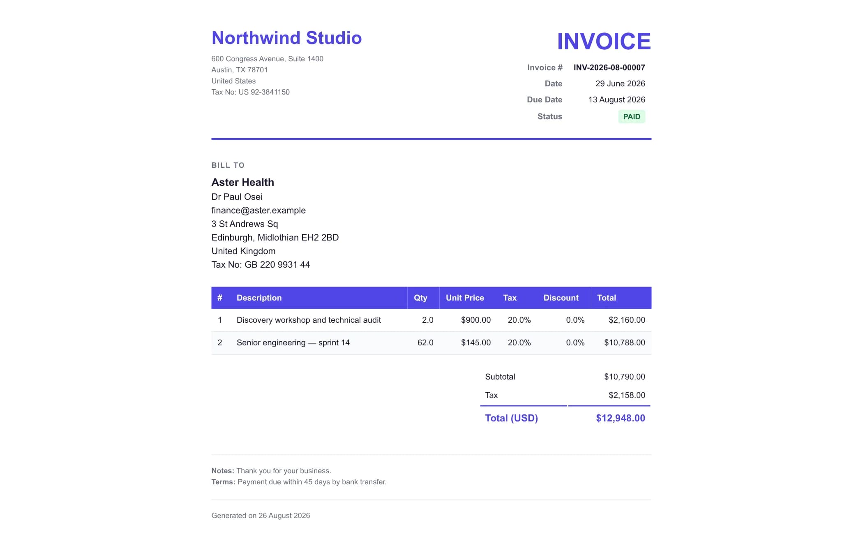863x546 pixels.
Task: Click the due date 13 August 2026
Action: (x=616, y=99)
